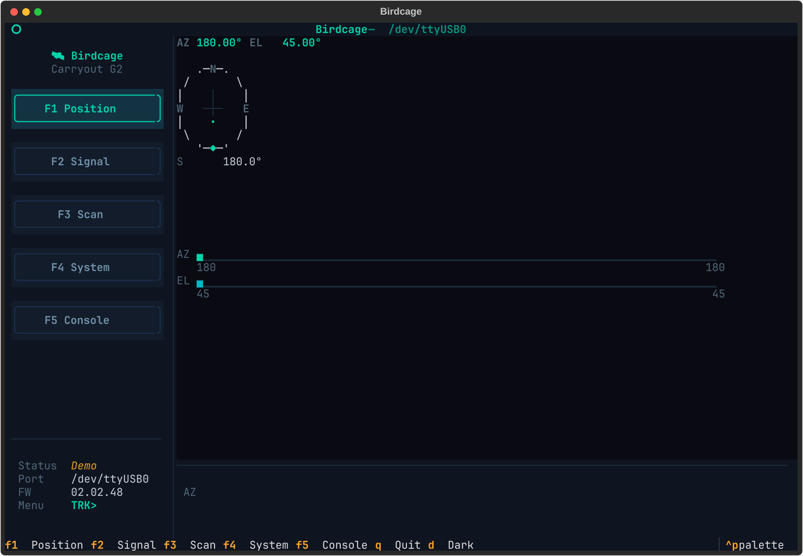Click the AZ input field below the divider

tap(190, 492)
